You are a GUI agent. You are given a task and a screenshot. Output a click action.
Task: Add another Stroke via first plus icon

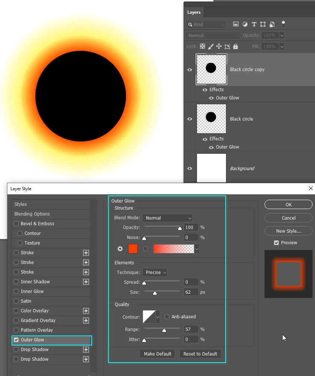pyautogui.click(x=86, y=253)
